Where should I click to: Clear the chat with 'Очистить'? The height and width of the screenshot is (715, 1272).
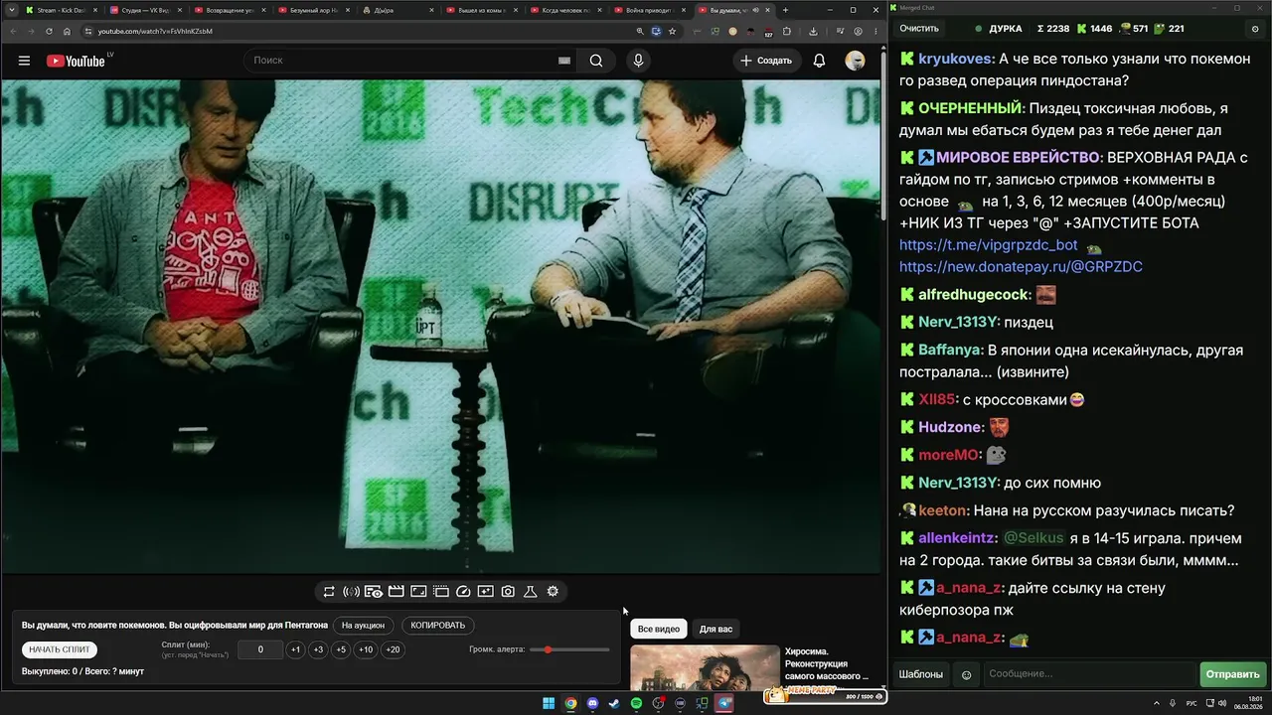point(919,29)
